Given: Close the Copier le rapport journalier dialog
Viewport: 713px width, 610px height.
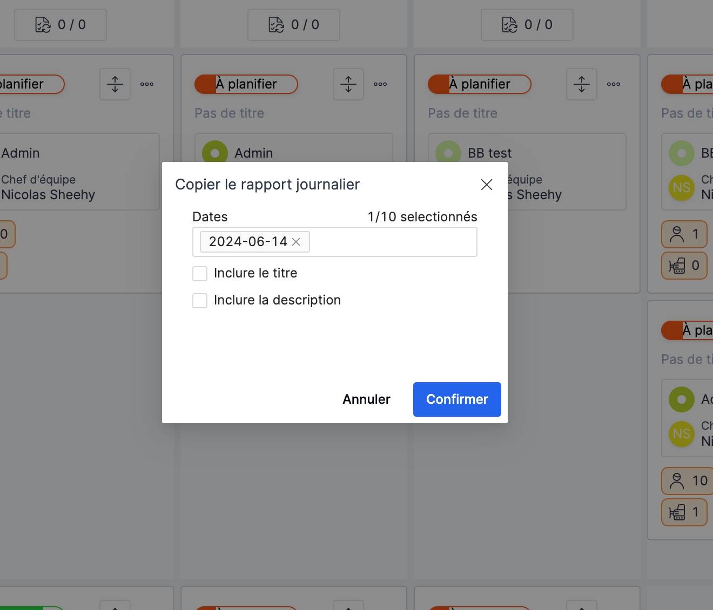Looking at the screenshot, I should [486, 185].
